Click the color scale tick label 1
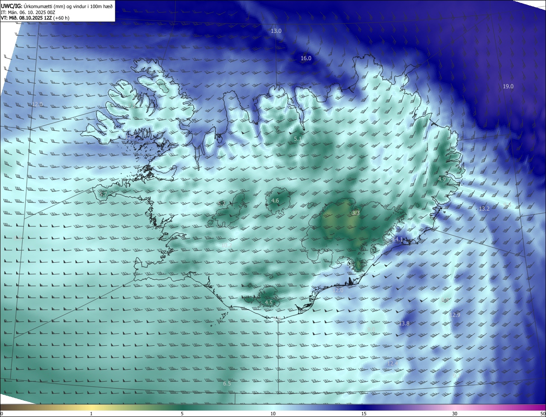The height and width of the screenshot is (417, 546). click(91, 414)
